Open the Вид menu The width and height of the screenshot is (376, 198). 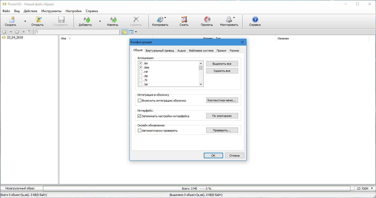coord(17,11)
